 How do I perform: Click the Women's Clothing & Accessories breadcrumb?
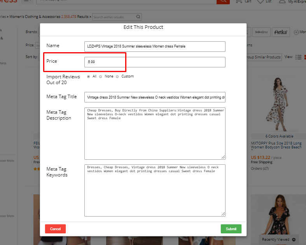(35, 17)
